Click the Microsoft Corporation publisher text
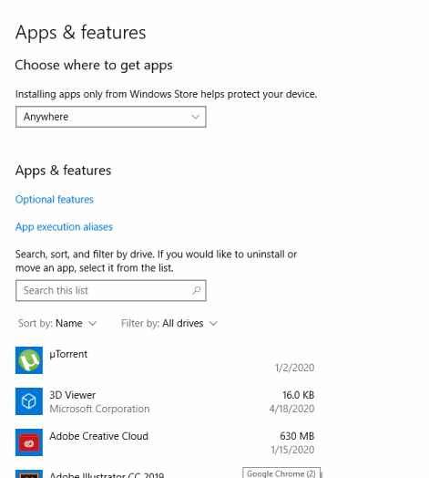The height and width of the screenshot is (478, 429). pyautogui.click(x=99, y=409)
